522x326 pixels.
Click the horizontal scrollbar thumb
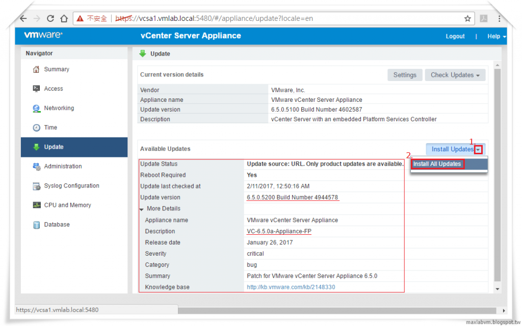click(337, 311)
